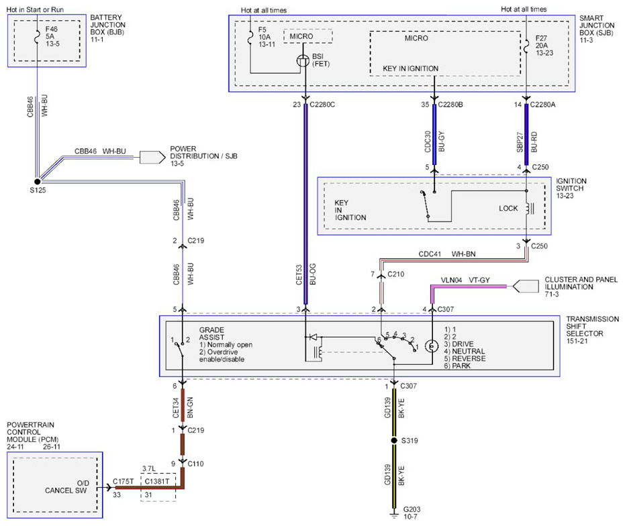The image size is (625, 526).
Task: Select the G203 ground symbol
Action: 394,515
